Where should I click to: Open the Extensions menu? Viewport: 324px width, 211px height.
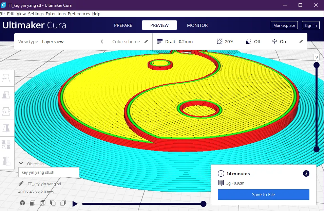[56, 14]
